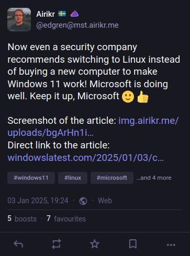View the 5 boosts list
Image resolution: width=190 pixels, height=256 pixels.
22,218
